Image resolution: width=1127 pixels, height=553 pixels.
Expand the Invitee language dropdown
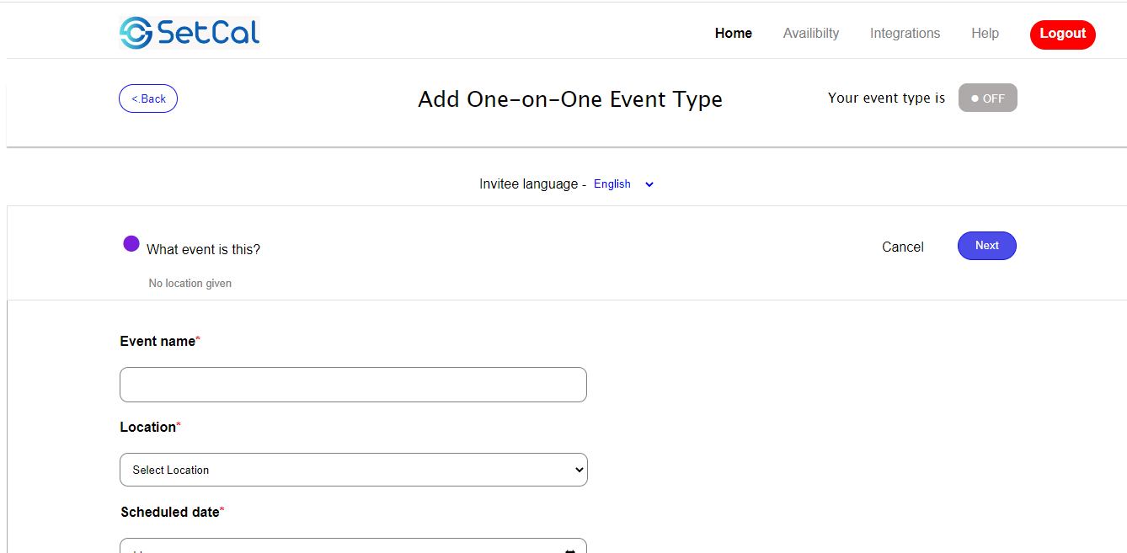pyautogui.click(x=649, y=183)
